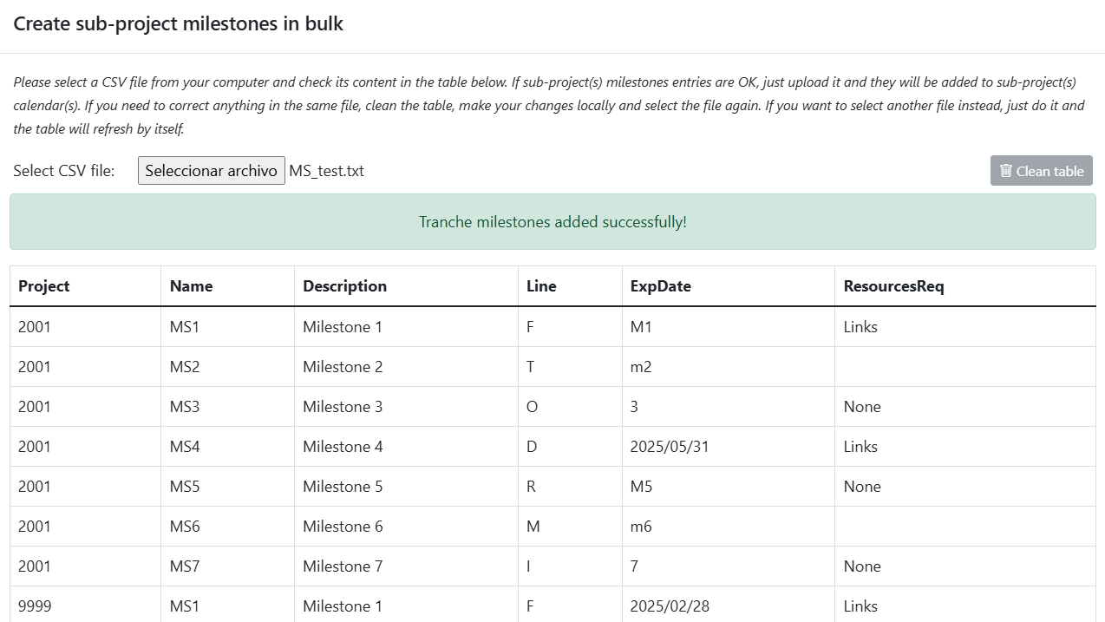This screenshot has height=622, width=1105.
Task: Click the date cell 2025/02/28
Action: [729, 605]
